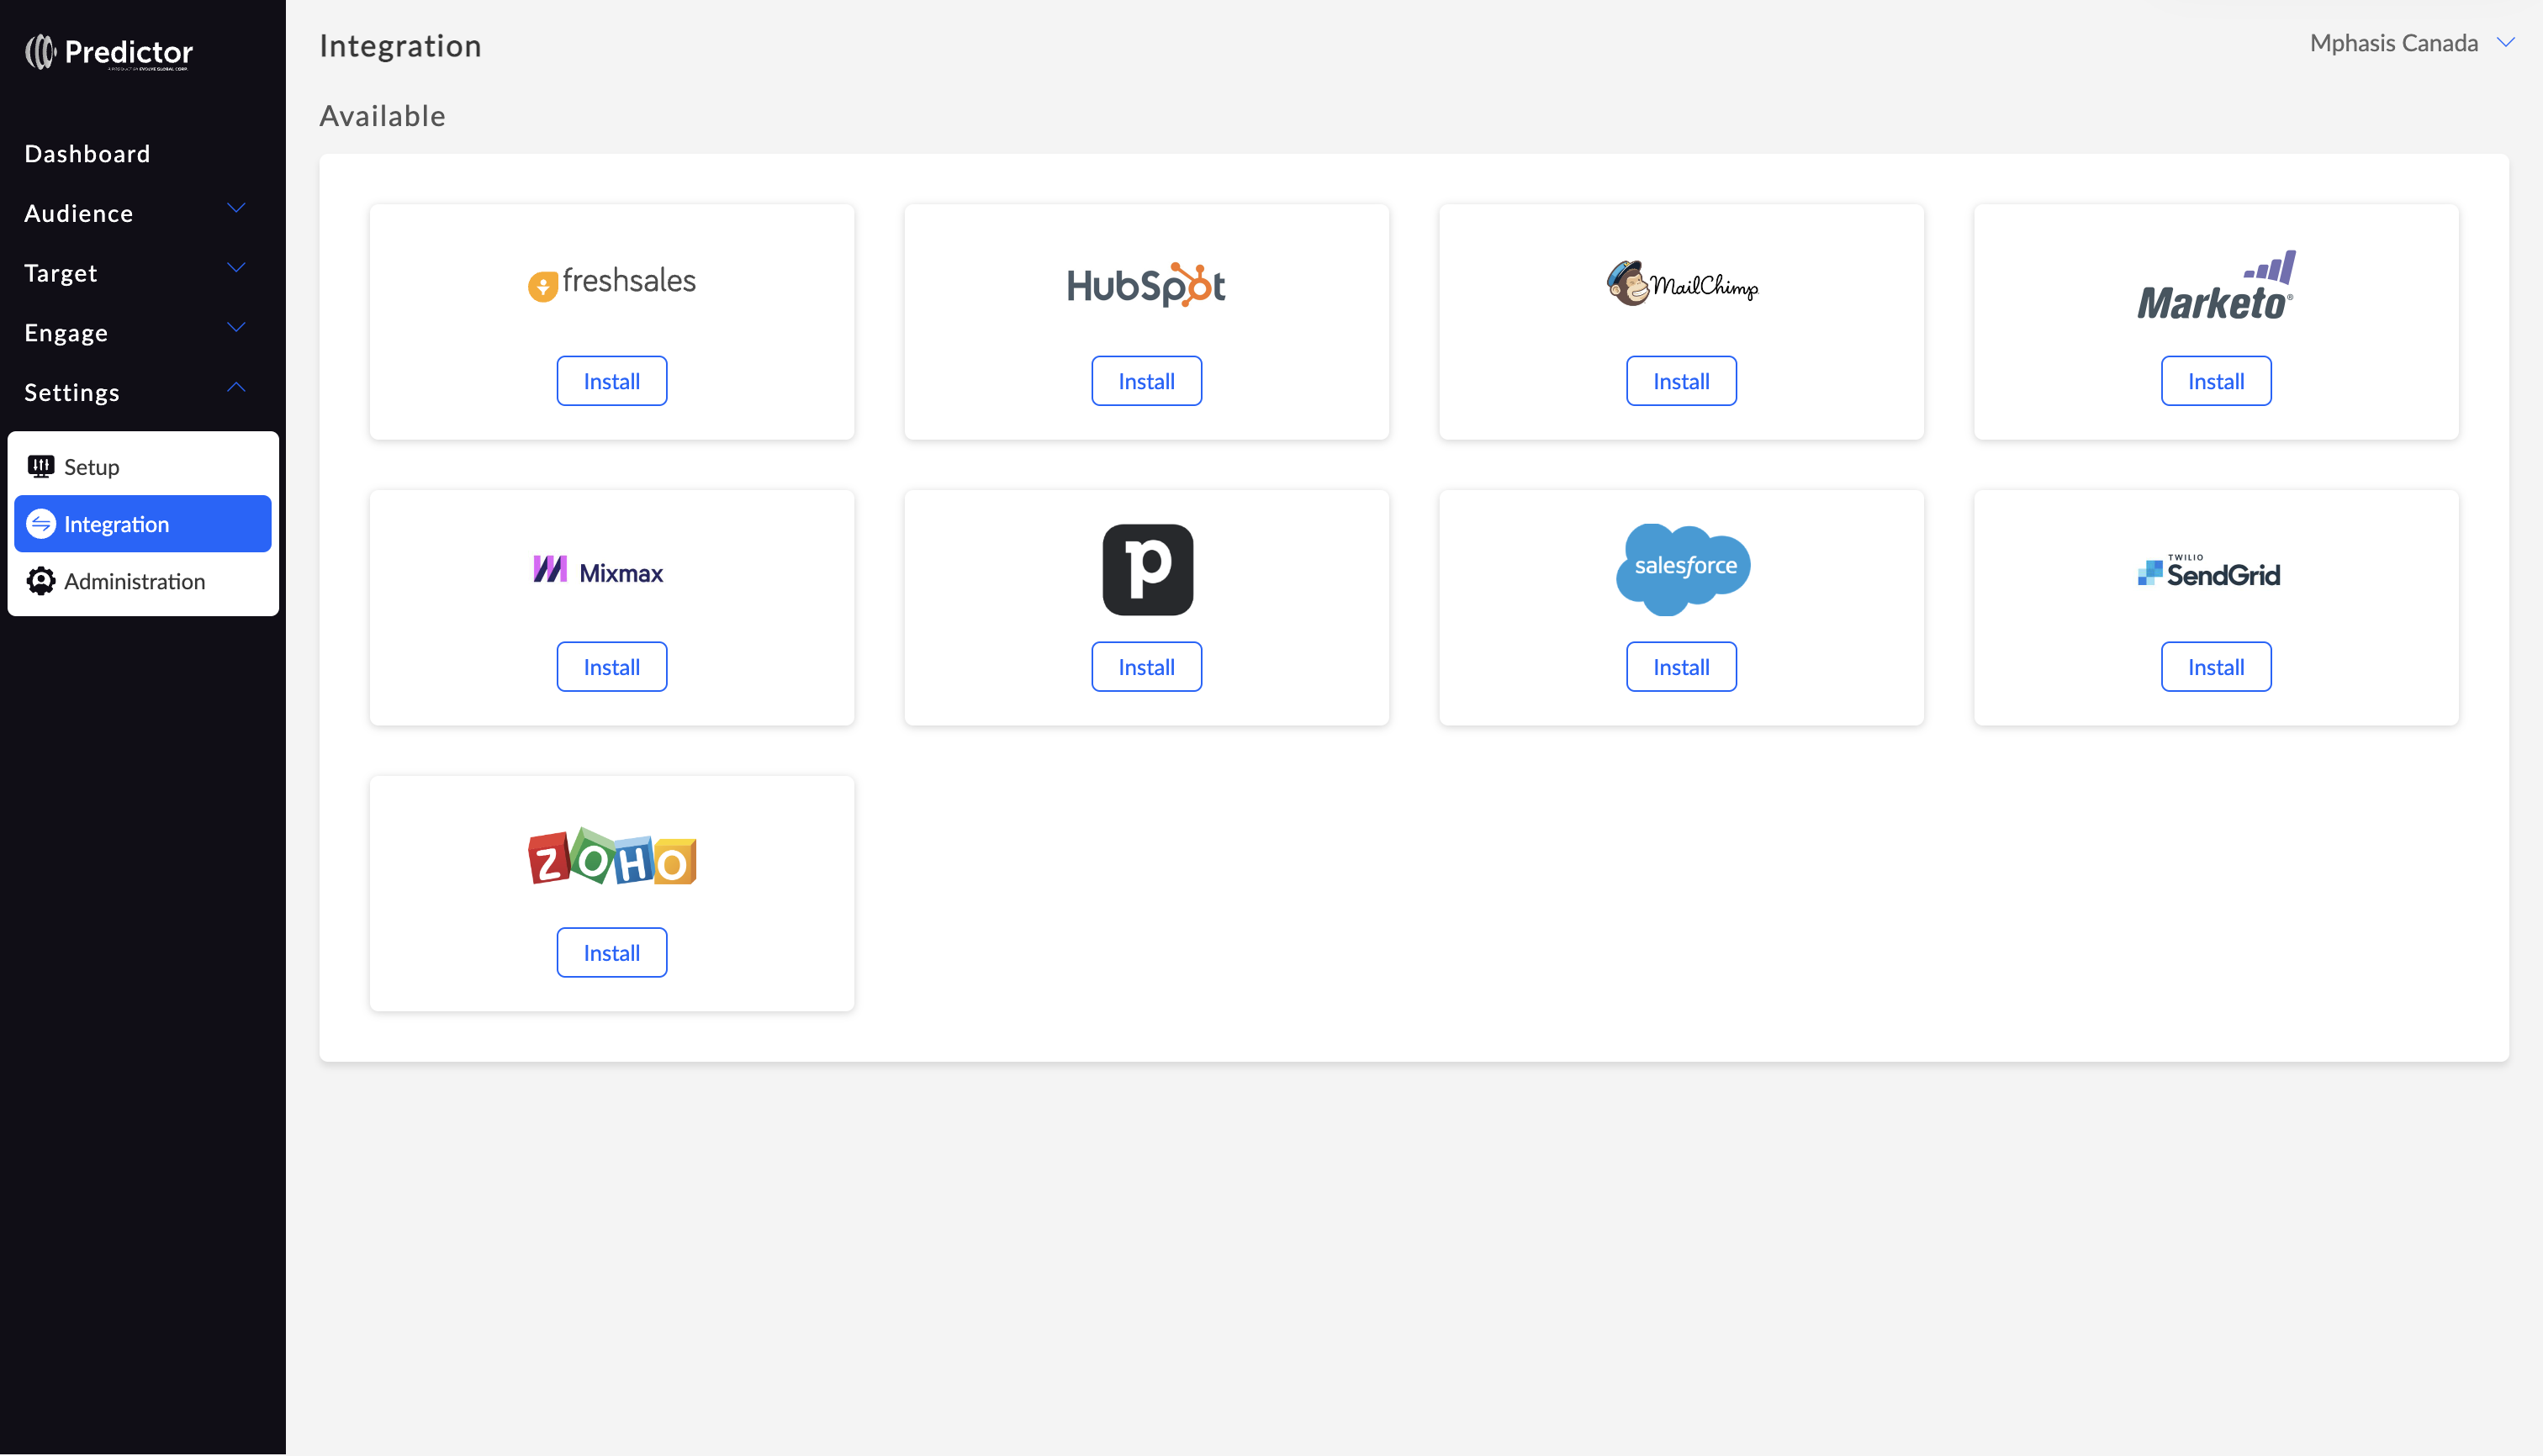Click the Administration gear icon
The image size is (2543, 1456).
(x=41, y=581)
